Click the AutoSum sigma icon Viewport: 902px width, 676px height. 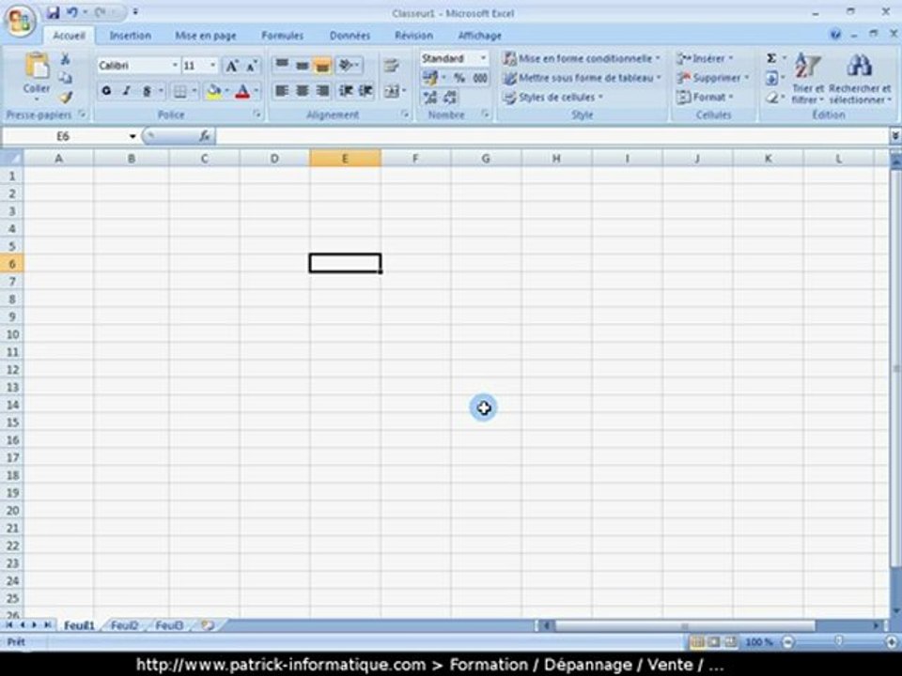click(771, 58)
